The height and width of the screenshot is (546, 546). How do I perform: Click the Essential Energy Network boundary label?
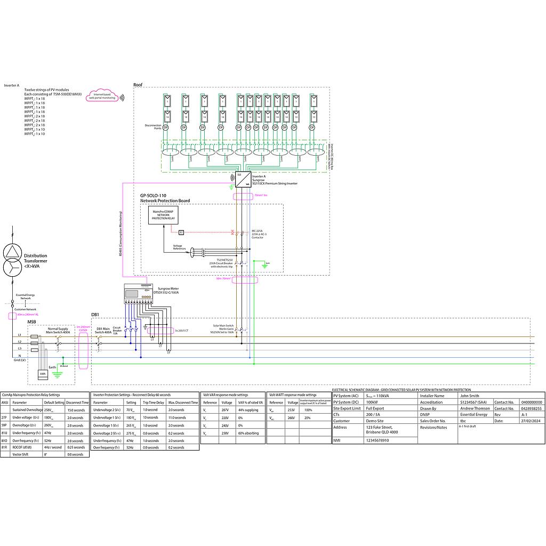pos(26,296)
